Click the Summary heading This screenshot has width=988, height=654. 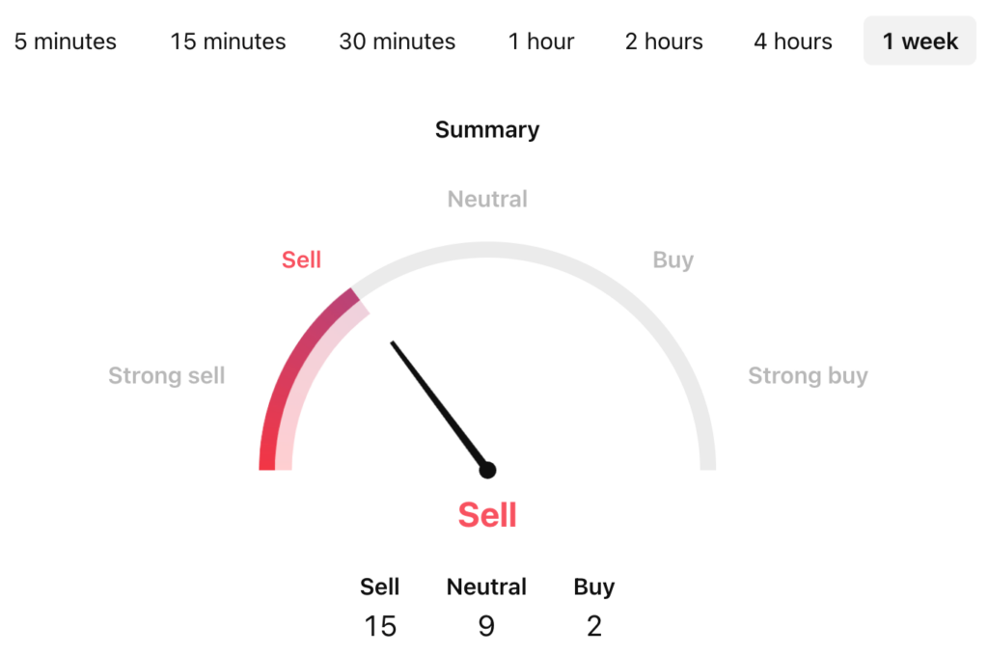pyautogui.click(x=486, y=129)
